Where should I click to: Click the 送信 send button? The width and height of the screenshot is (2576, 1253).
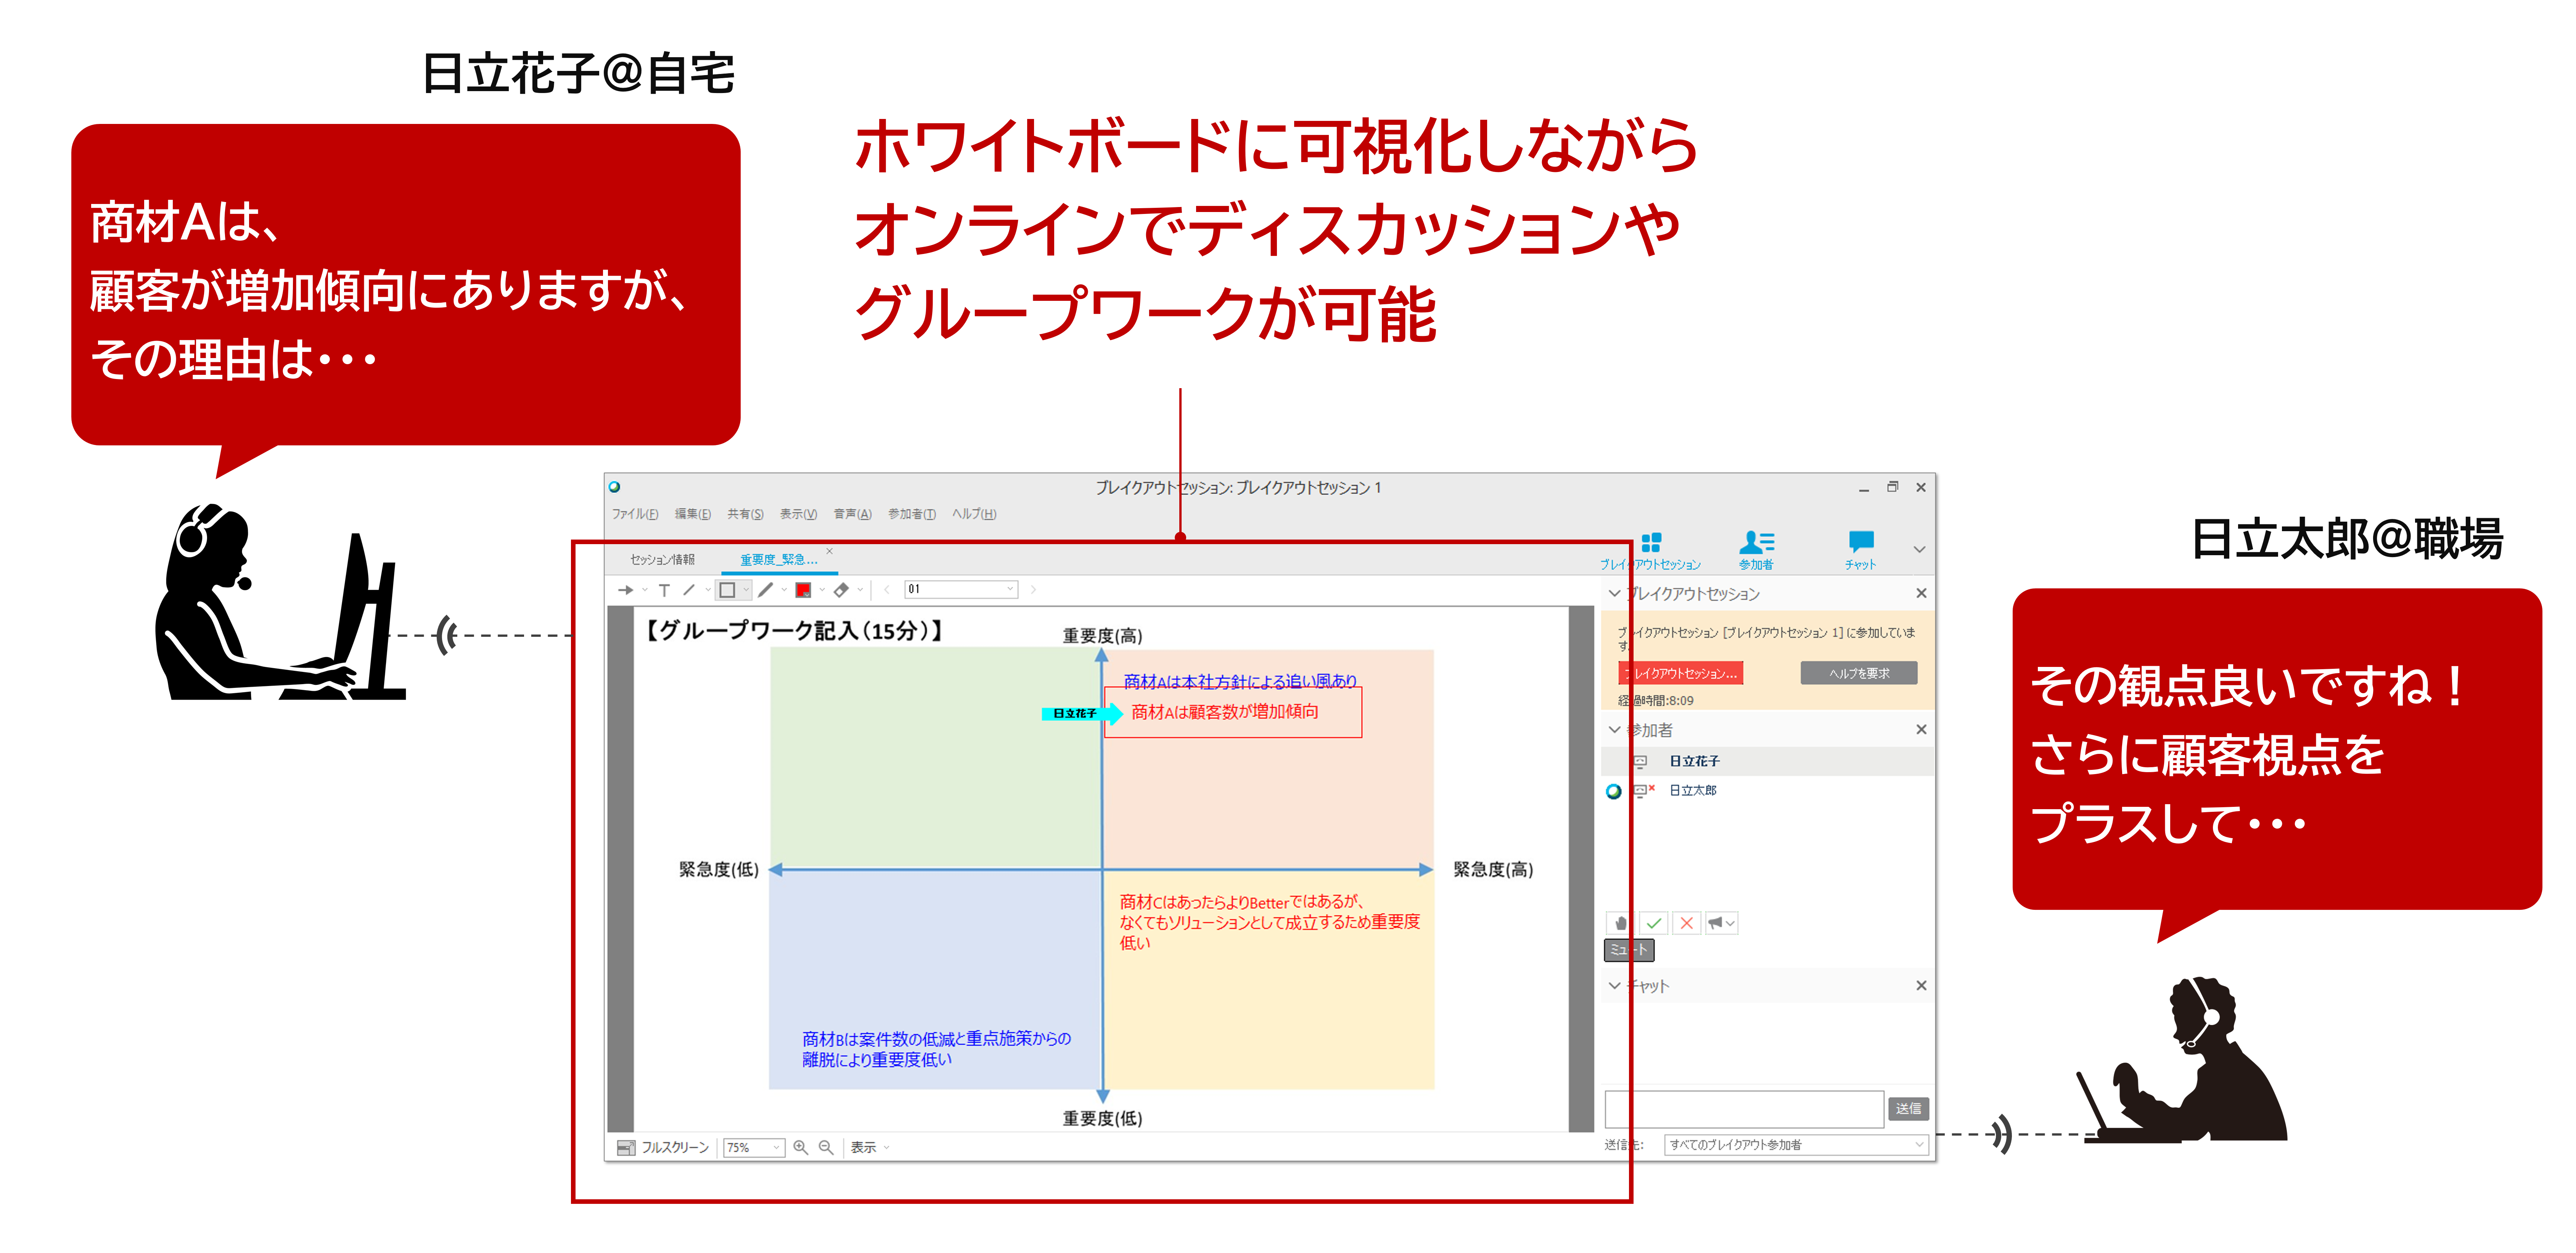pyautogui.click(x=1908, y=1109)
